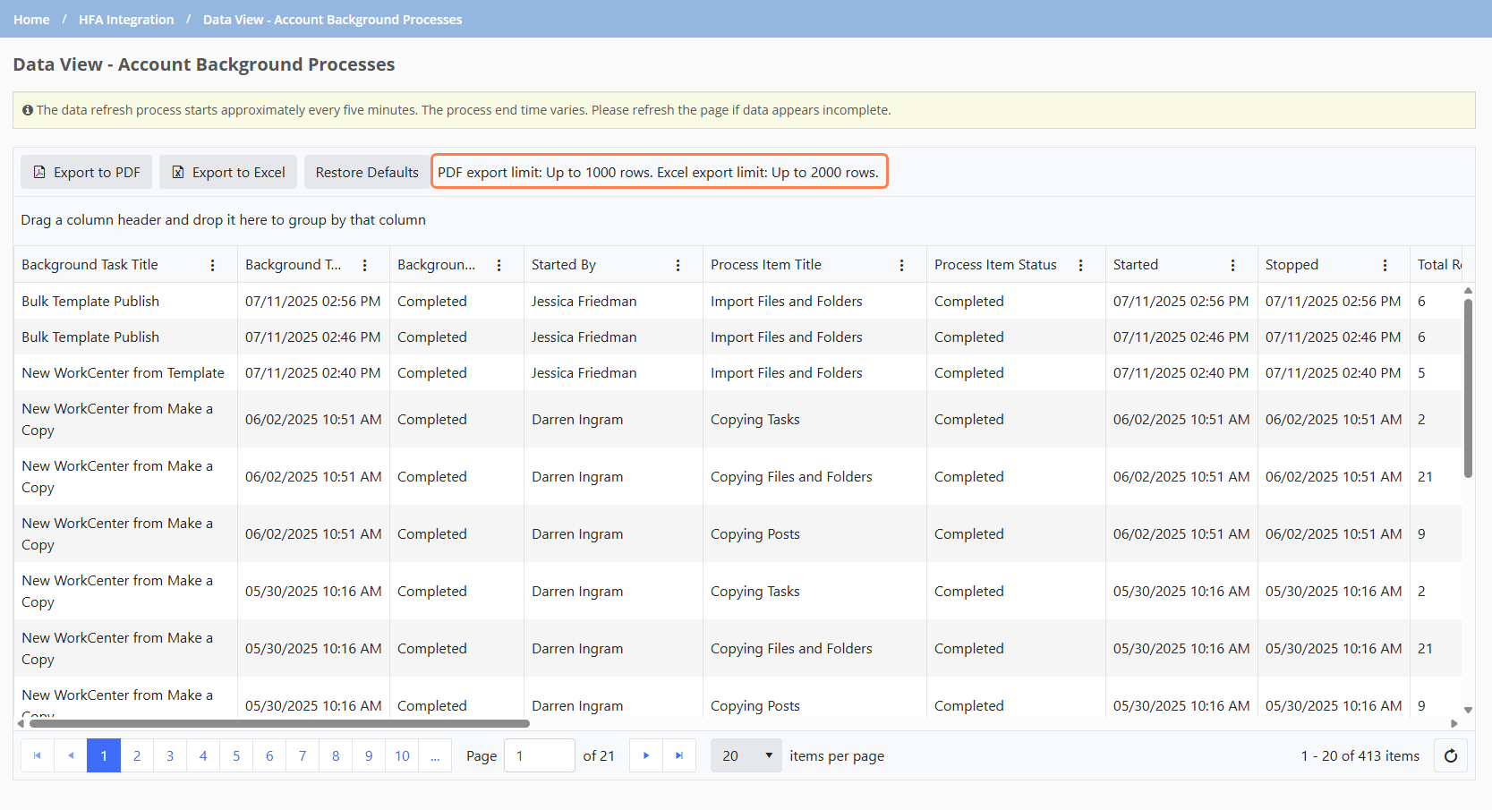The width and height of the screenshot is (1492, 810).
Task: Sort by Started By header
Action: click(x=564, y=265)
